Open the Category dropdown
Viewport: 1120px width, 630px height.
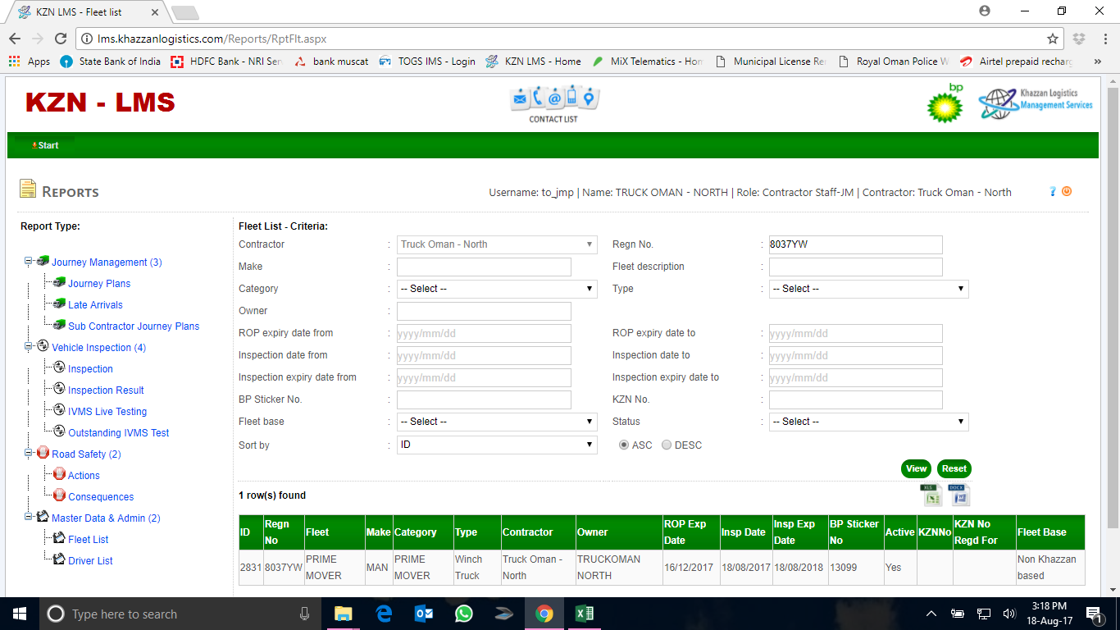point(497,289)
